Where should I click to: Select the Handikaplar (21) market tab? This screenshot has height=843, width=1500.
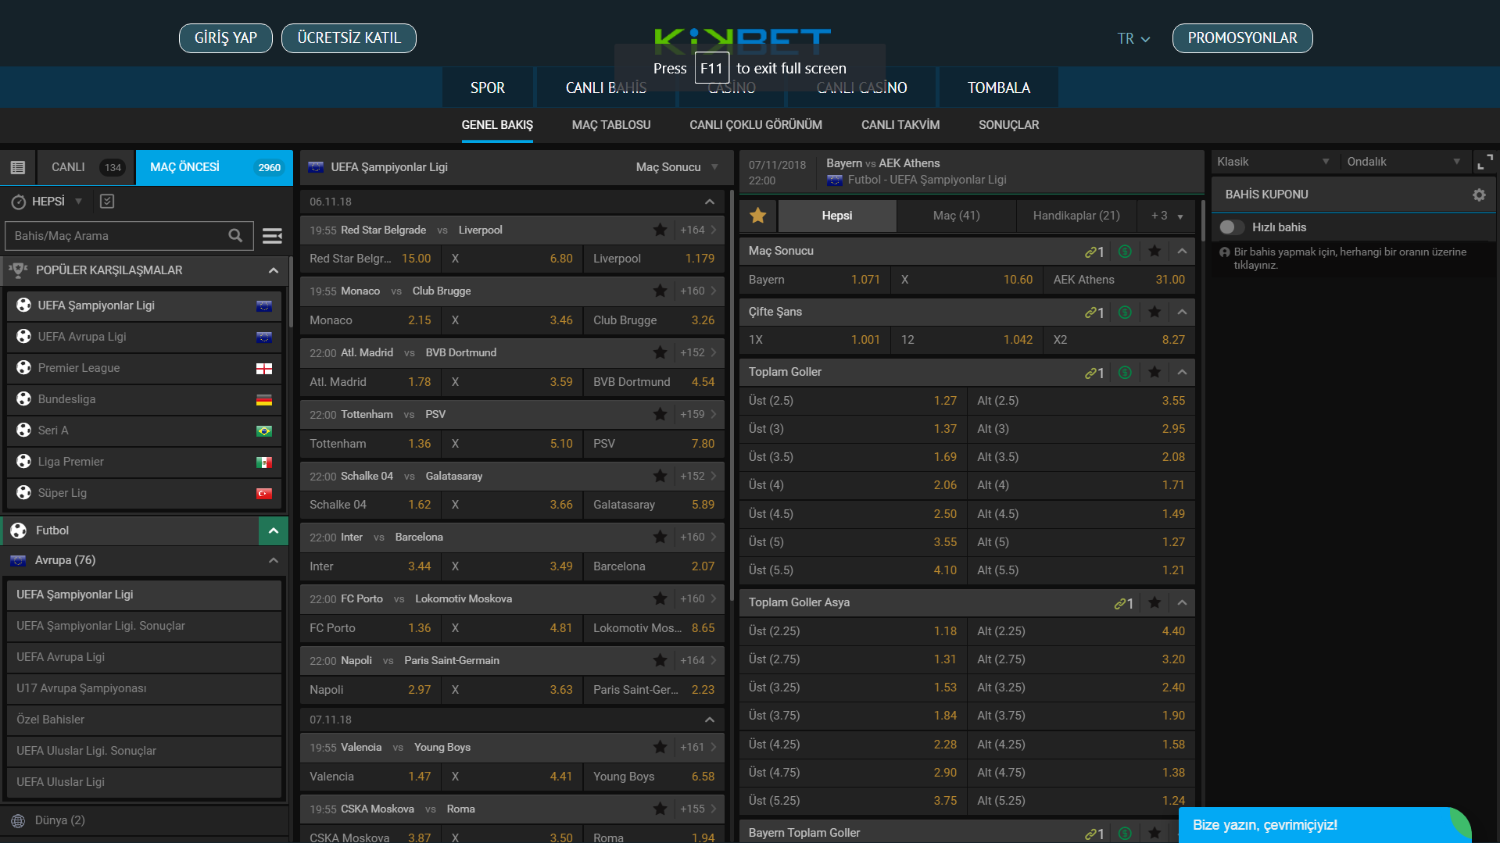[1076, 216]
